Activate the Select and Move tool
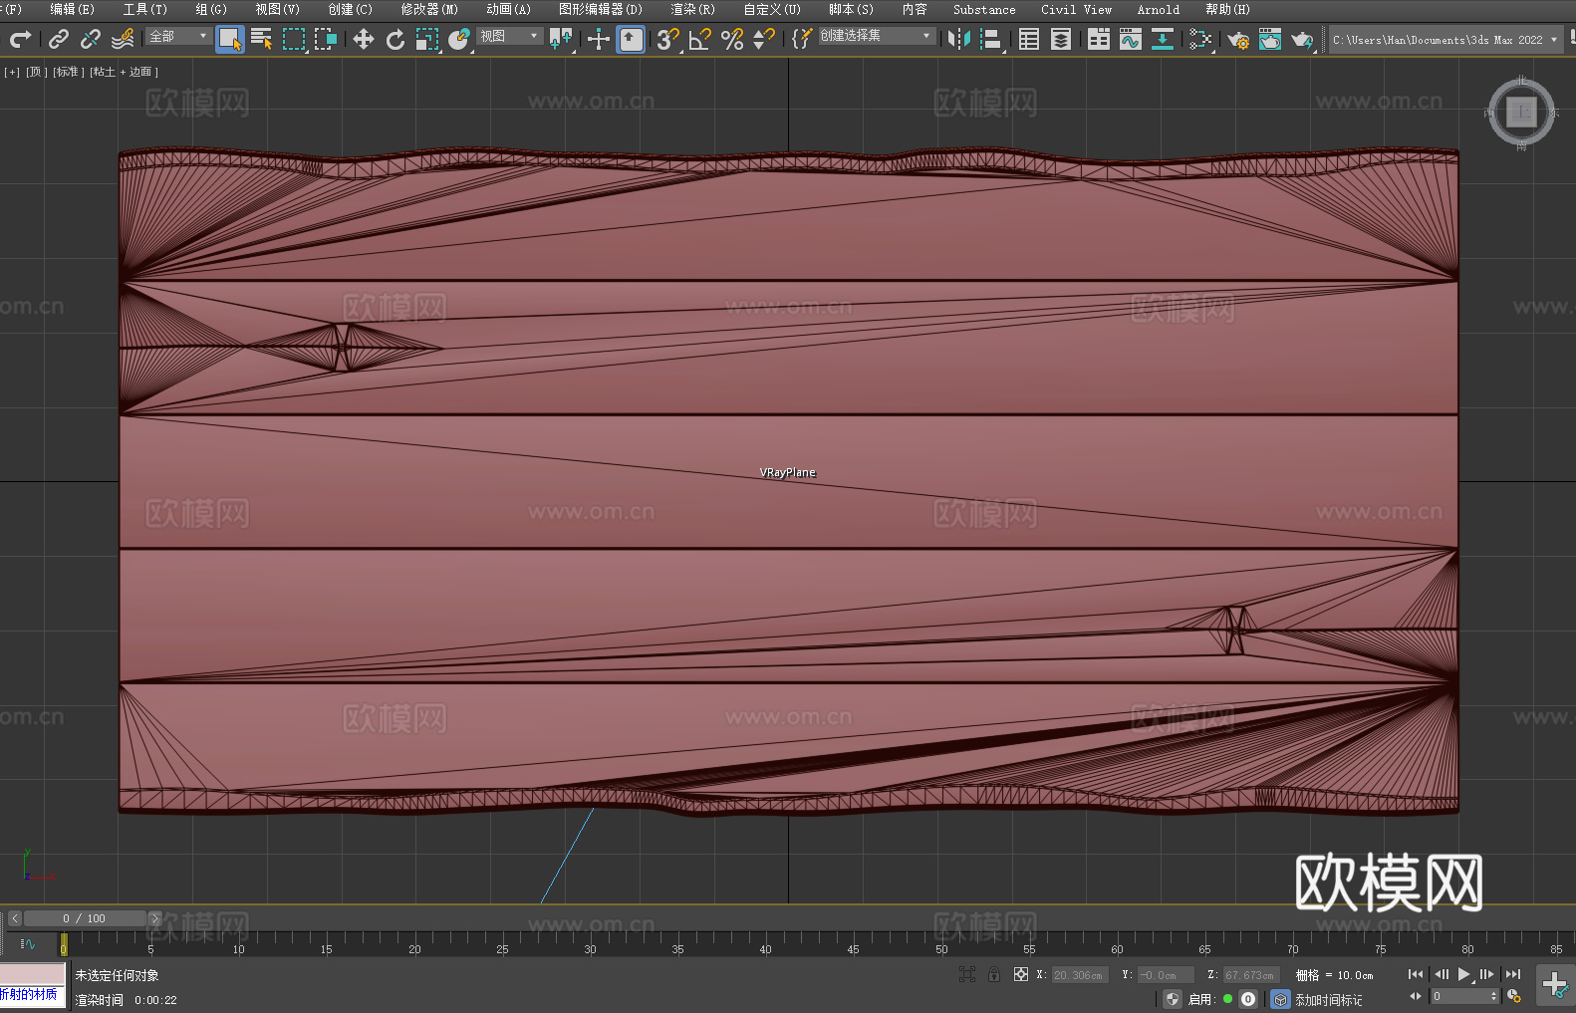This screenshot has height=1013, width=1576. pyautogui.click(x=364, y=39)
